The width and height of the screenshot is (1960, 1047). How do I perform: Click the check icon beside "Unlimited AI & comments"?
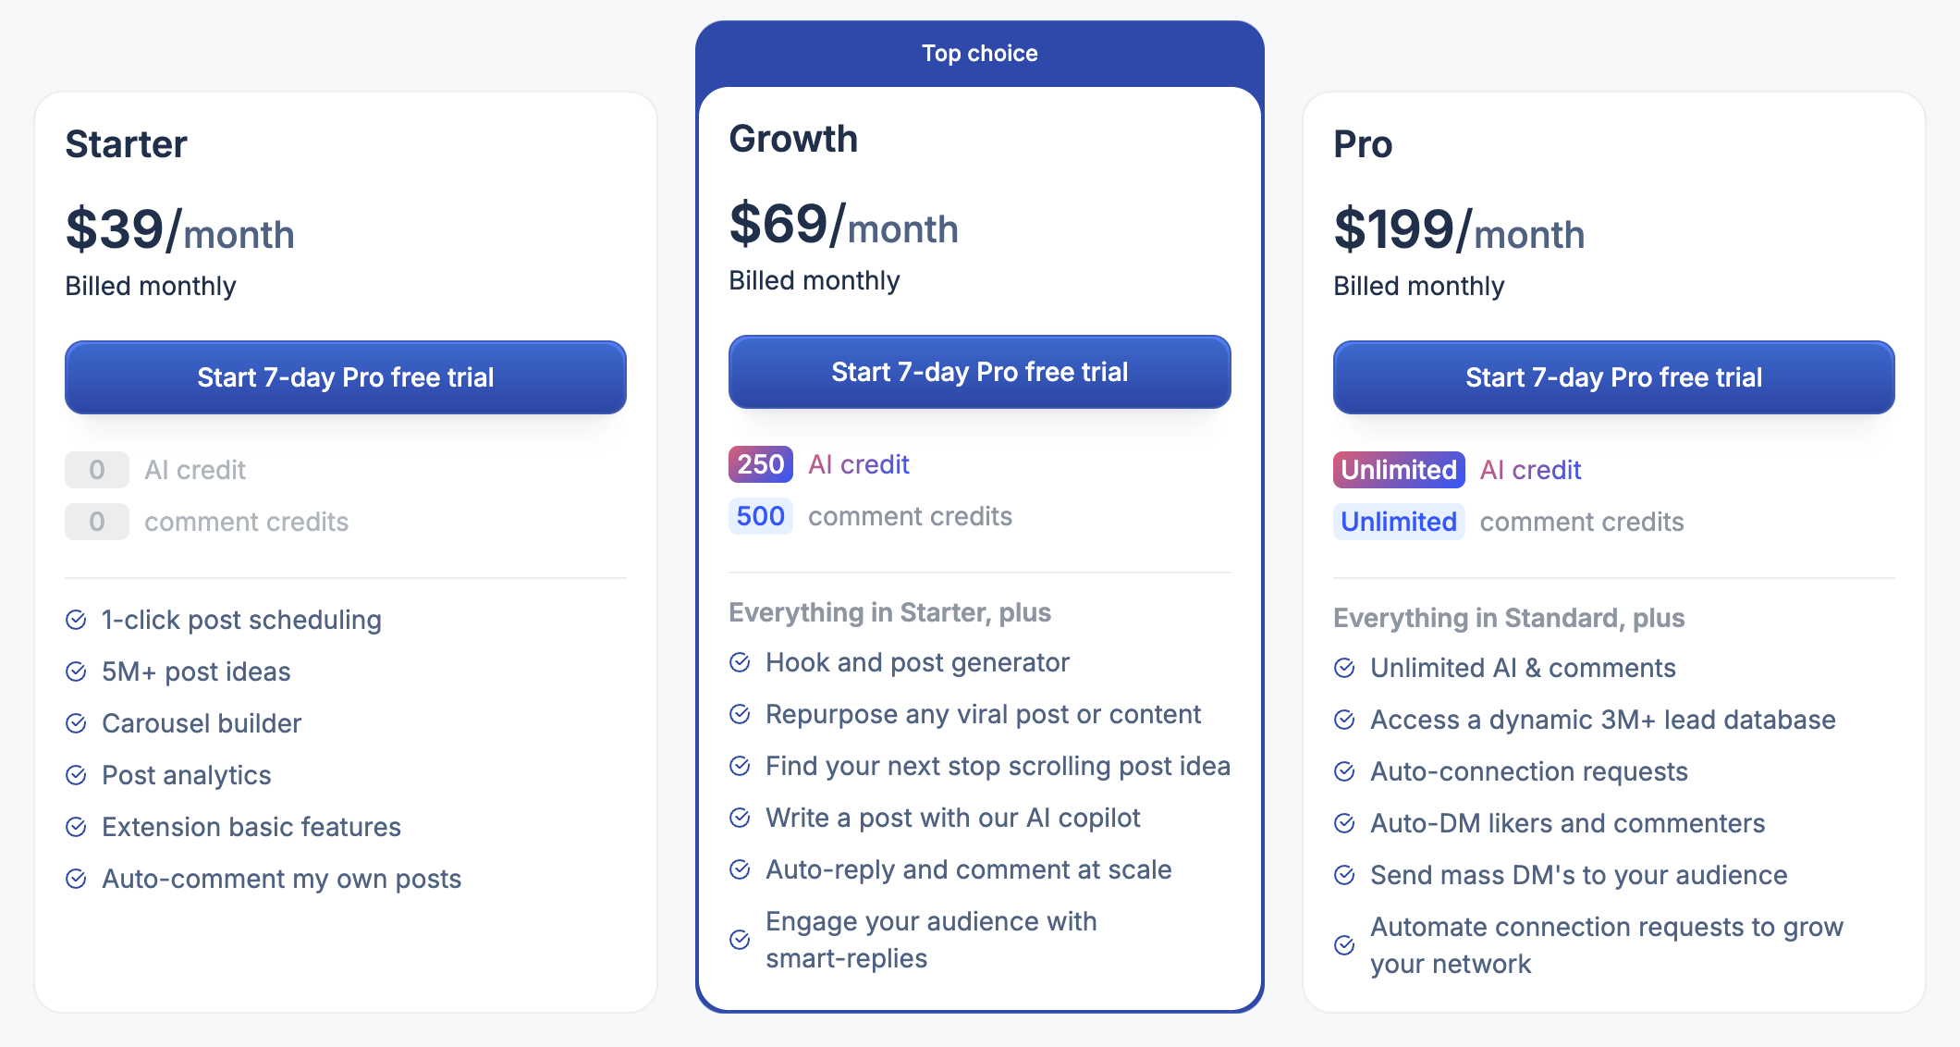click(x=1345, y=668)
